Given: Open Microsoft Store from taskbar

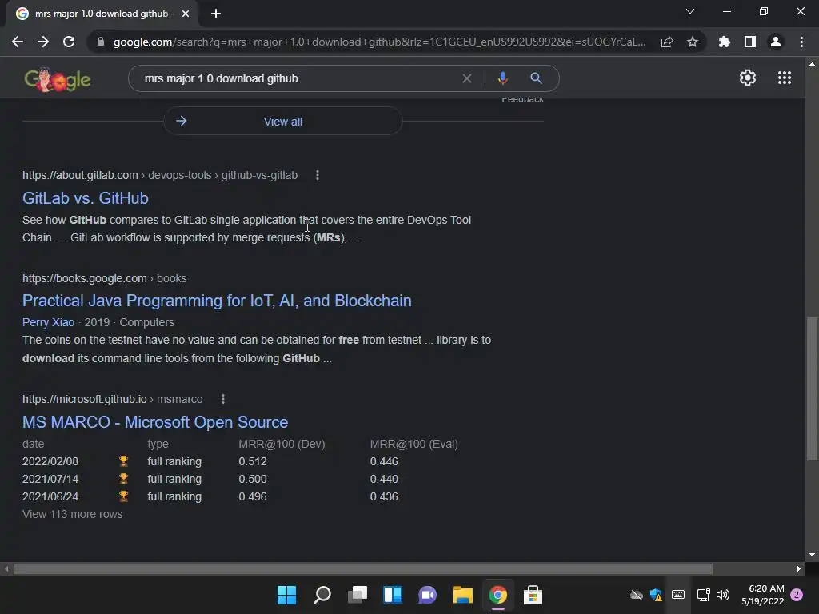Looking at the screenshot, I should [x=533, y=595].
